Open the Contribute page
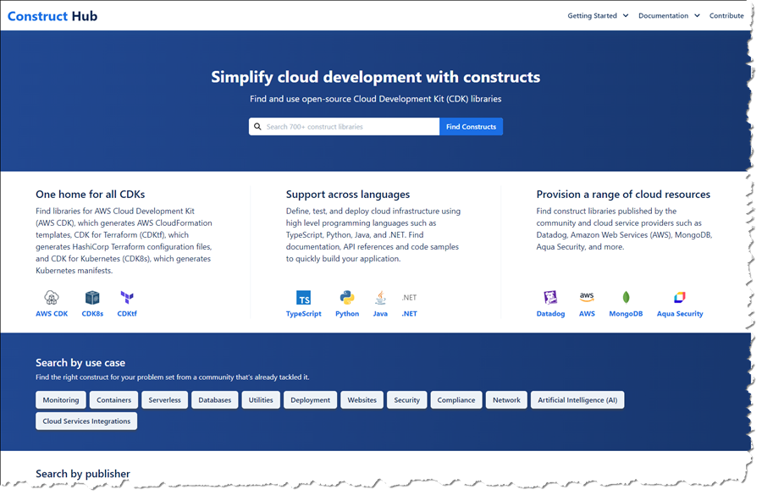 [x=726, y=15]
